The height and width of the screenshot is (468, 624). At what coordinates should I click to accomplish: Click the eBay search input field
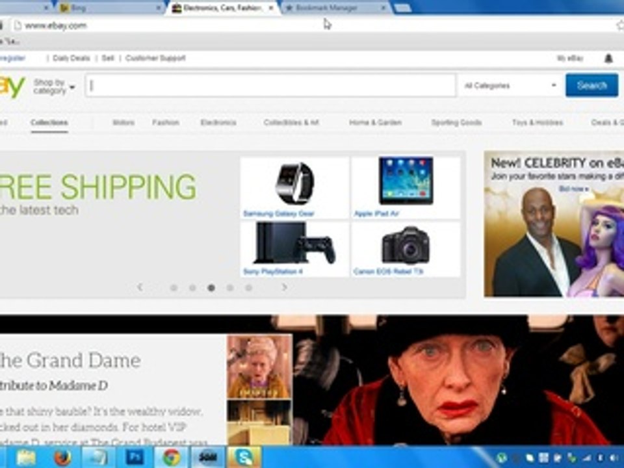pos(270,86)
